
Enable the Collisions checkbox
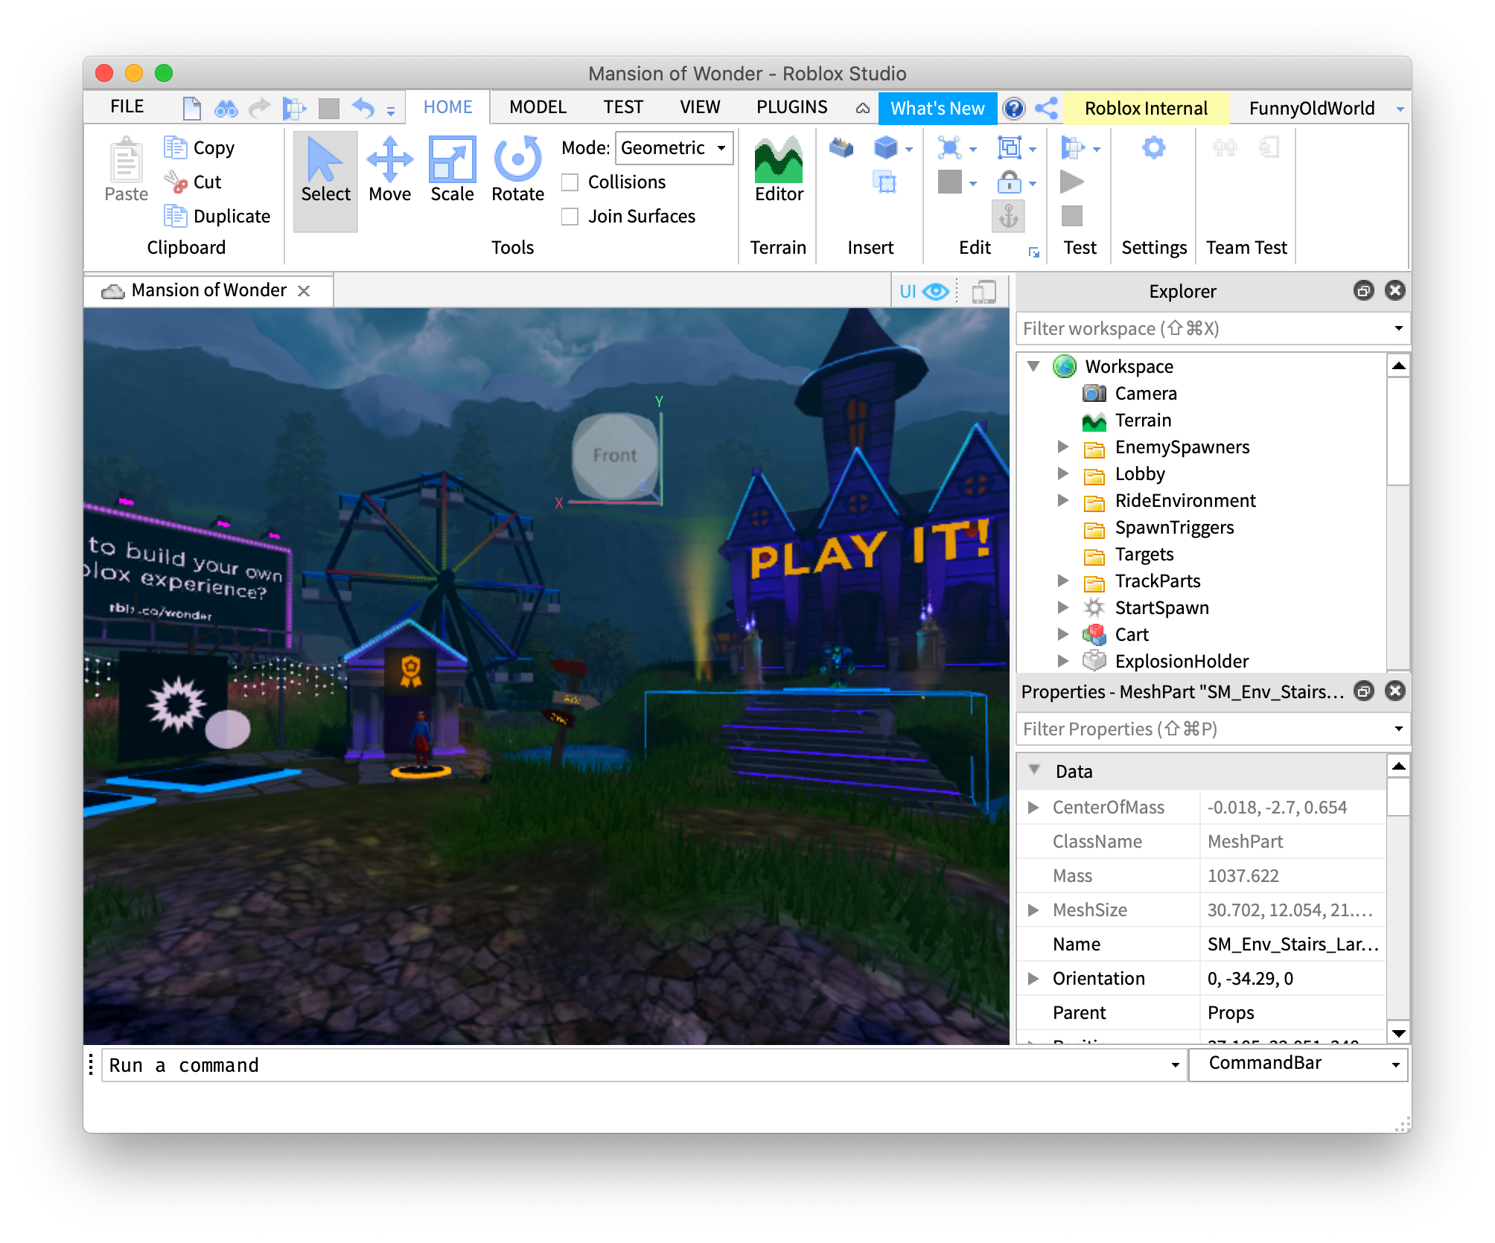point(570,182)
